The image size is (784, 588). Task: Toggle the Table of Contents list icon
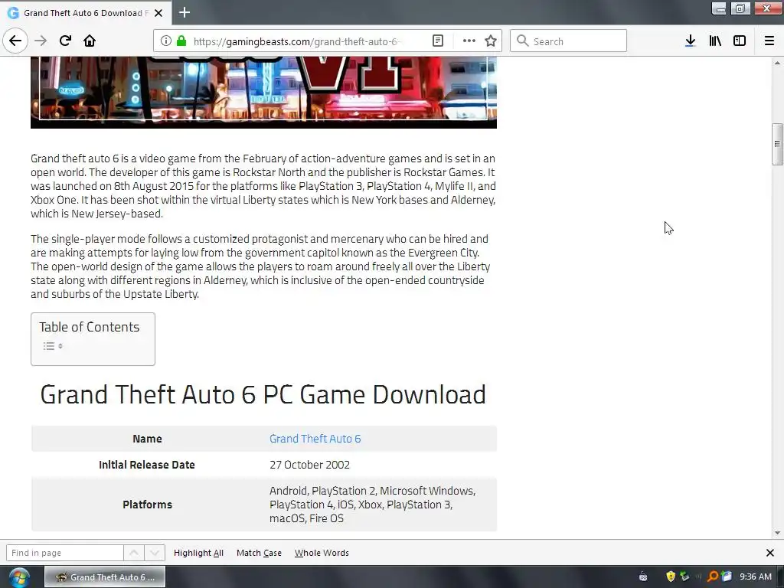[x=53, y=346]
